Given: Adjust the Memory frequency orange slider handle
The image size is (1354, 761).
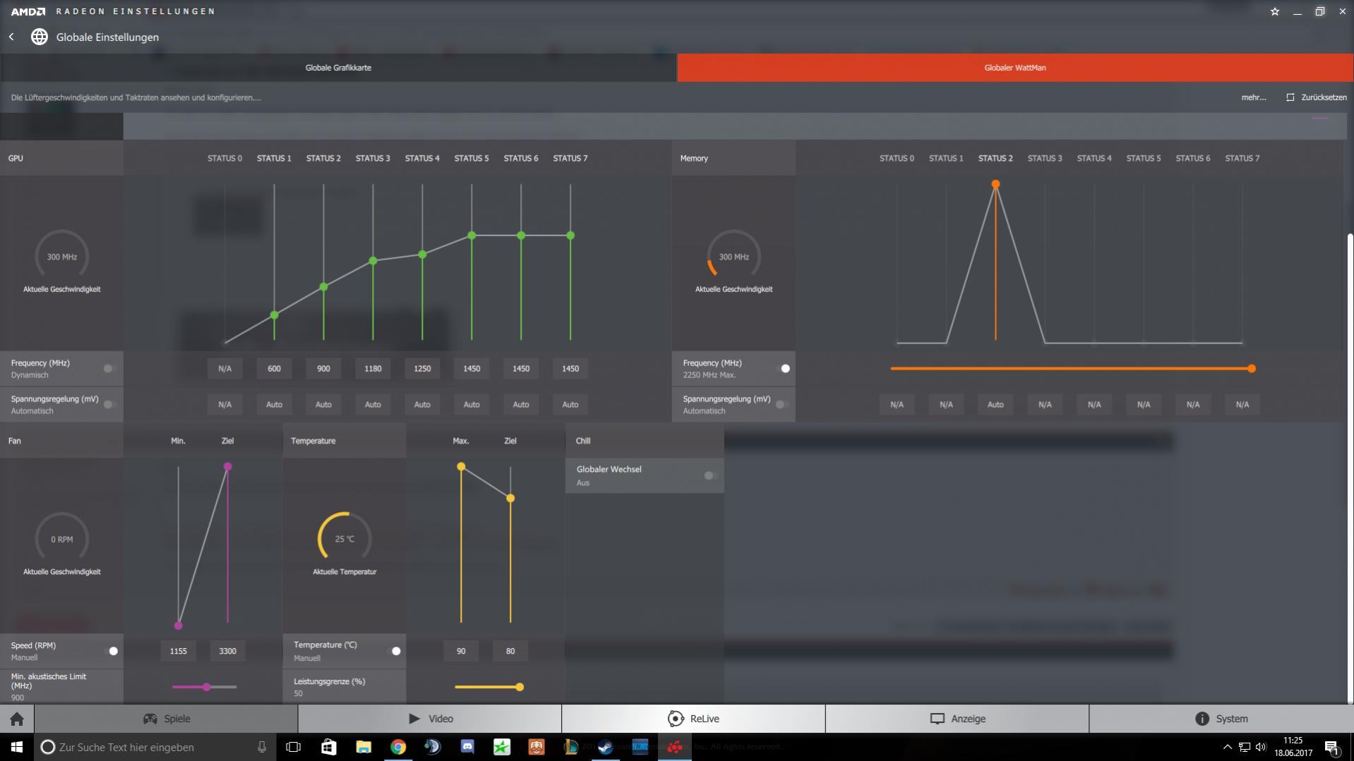Looking at the screenshot, I should coord(1252,368).
